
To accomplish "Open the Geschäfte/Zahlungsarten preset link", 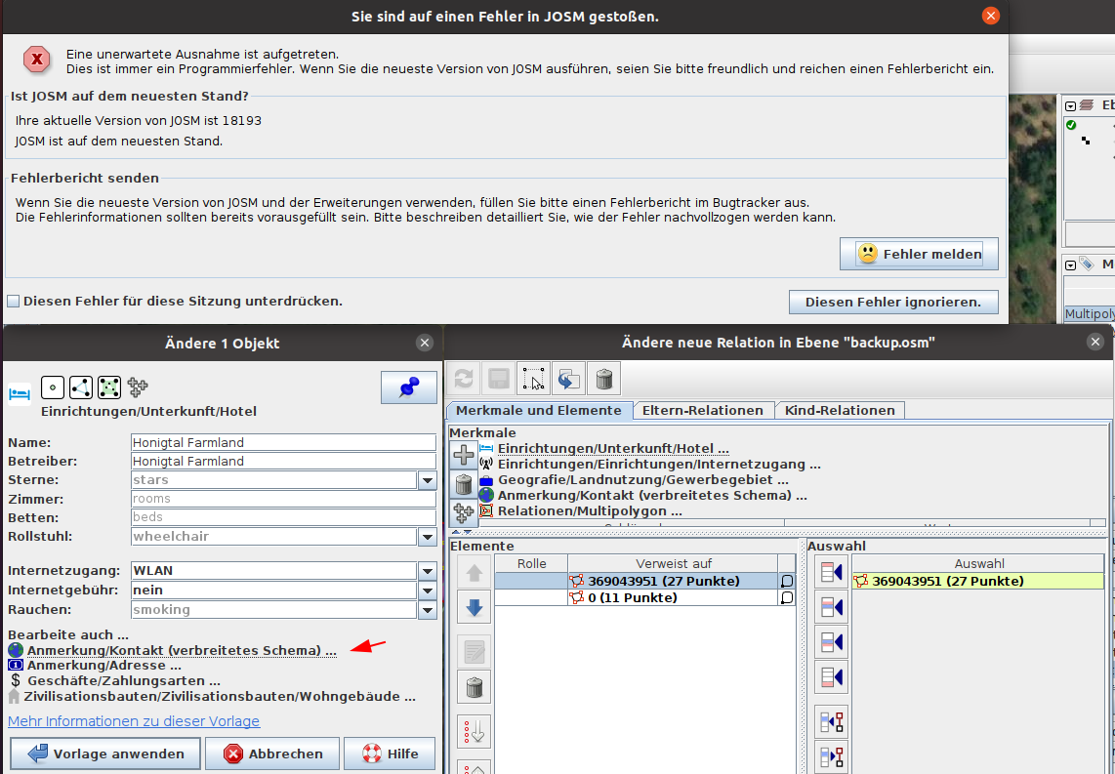I will tap(124, 681).
